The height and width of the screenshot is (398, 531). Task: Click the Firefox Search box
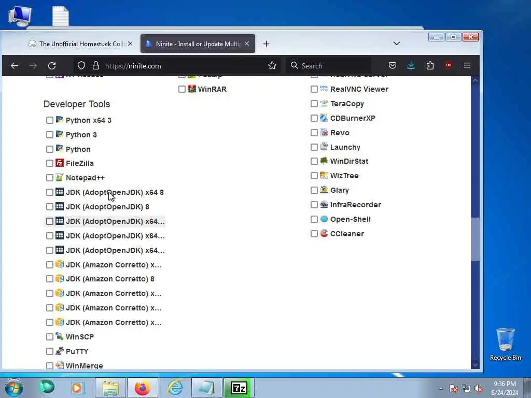coord(328,66)
